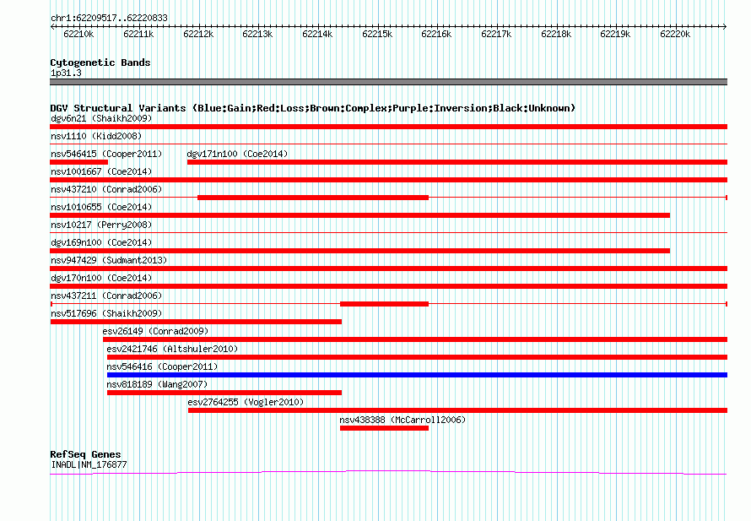Click the DGV Structural Variants track title

313,108
